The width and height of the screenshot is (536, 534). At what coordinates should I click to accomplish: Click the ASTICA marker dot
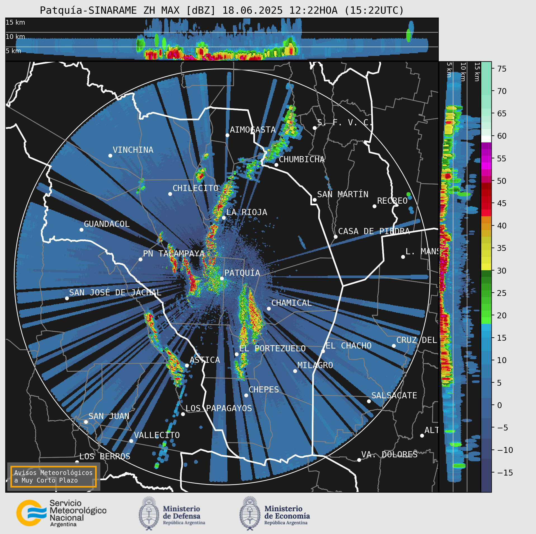click(x=187, y=365)
